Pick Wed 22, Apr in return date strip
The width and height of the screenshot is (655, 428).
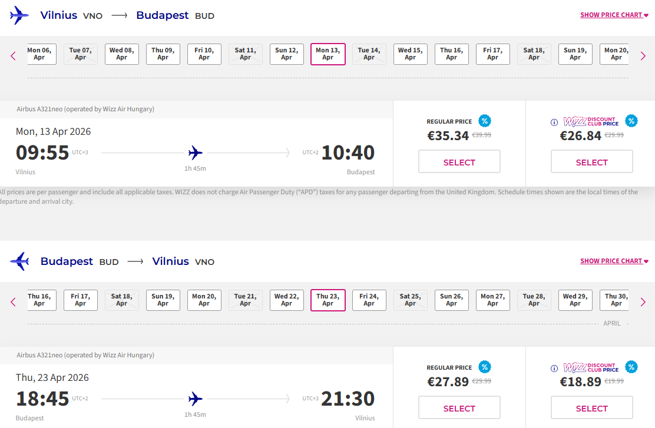click(287, 300)
